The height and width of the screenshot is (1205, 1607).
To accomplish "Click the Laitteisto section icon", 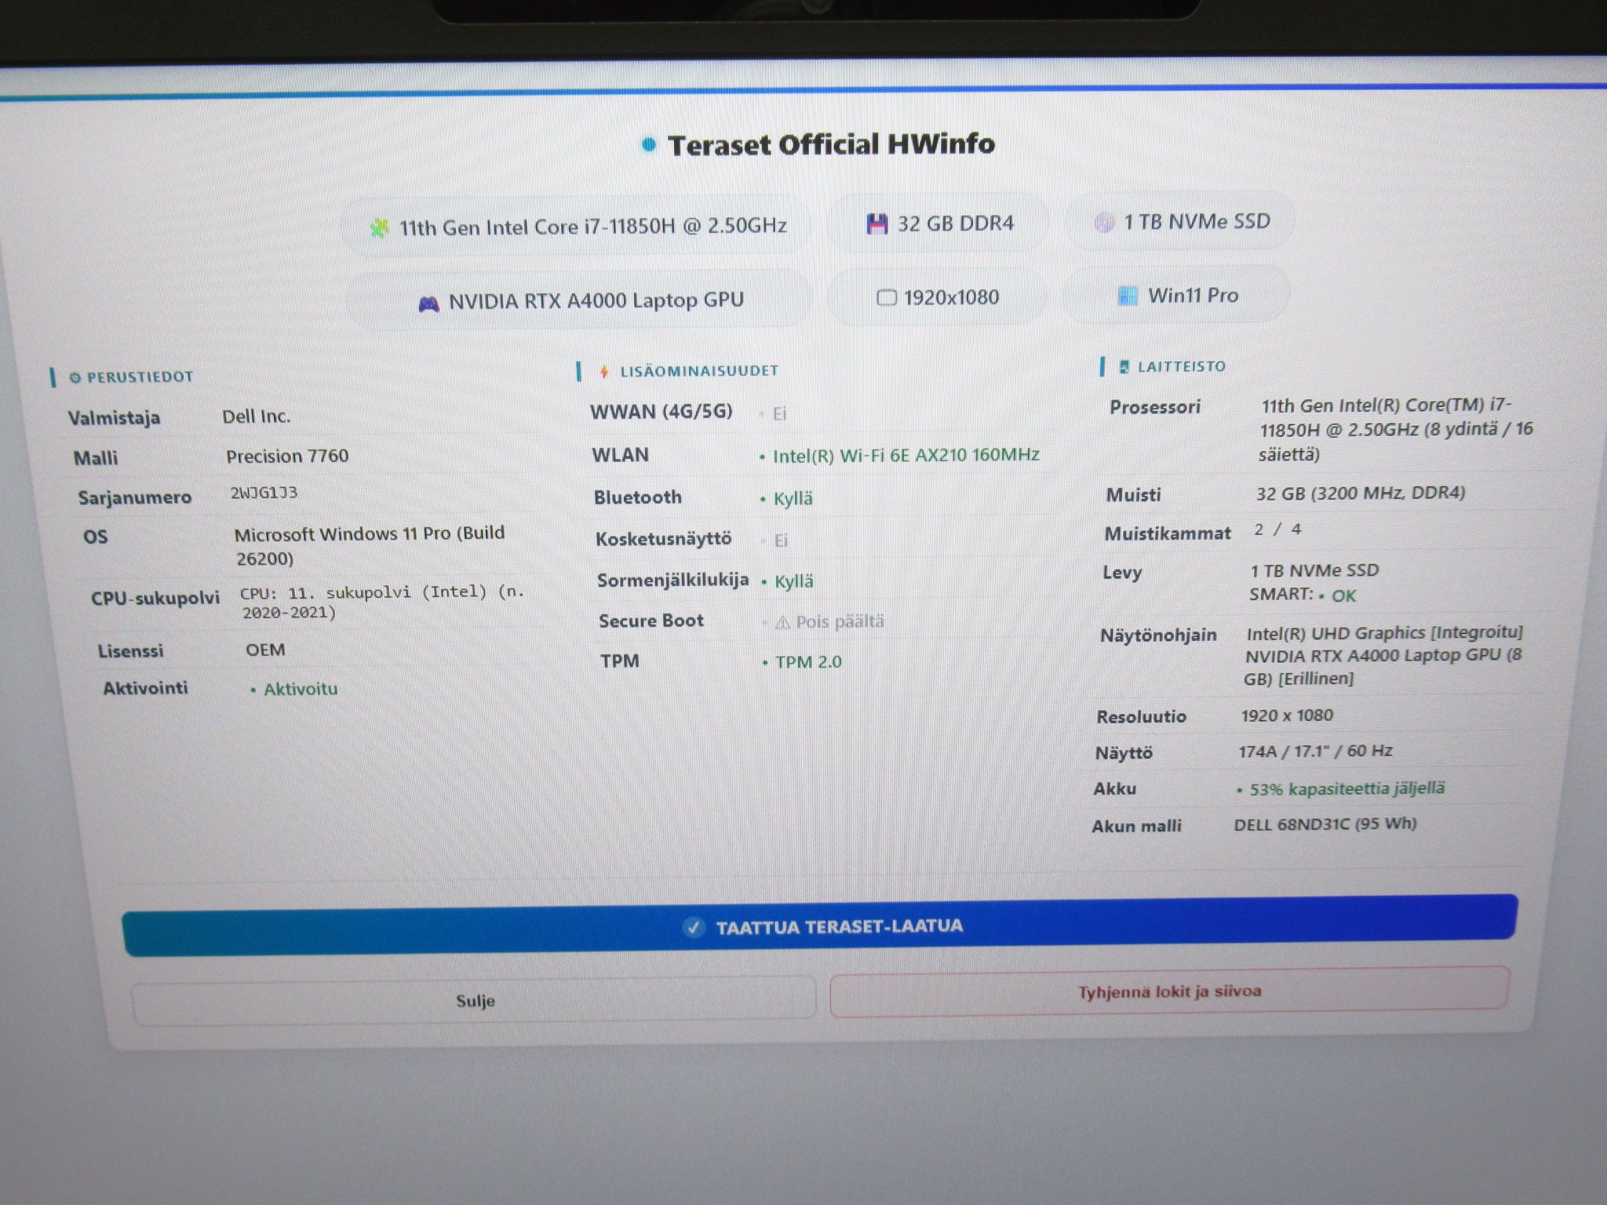I will click(x=1124, y=367).
